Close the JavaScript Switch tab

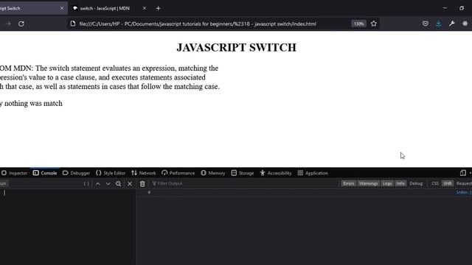62,8
